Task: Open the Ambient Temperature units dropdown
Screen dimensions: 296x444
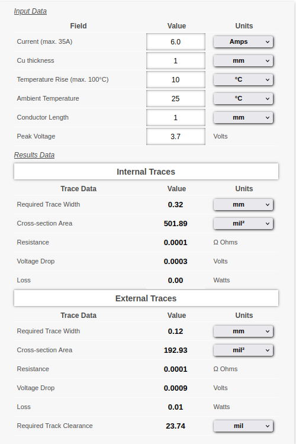Action: point(243,98)
